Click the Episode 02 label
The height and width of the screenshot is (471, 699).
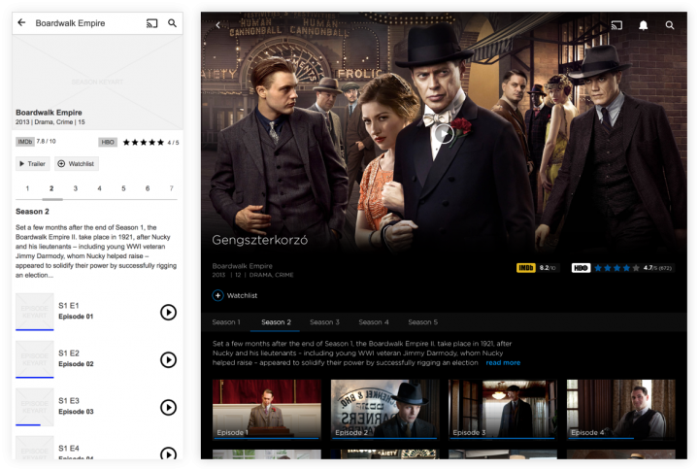point(76,364)
